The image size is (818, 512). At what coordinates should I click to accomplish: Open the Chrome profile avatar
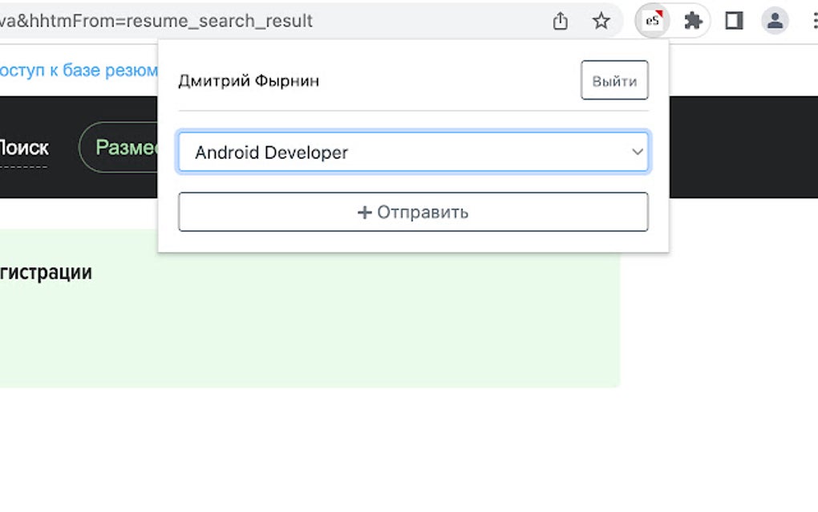(775, 21)
